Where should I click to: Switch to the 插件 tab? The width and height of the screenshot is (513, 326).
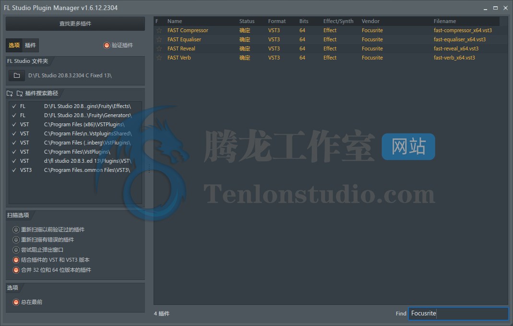[x=30, y=46]
